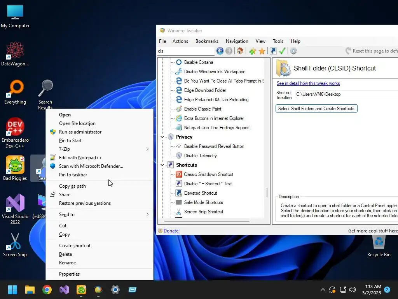Choose Run as administrator
Viewport: 398px width, 299px height.
coord(99,132)
